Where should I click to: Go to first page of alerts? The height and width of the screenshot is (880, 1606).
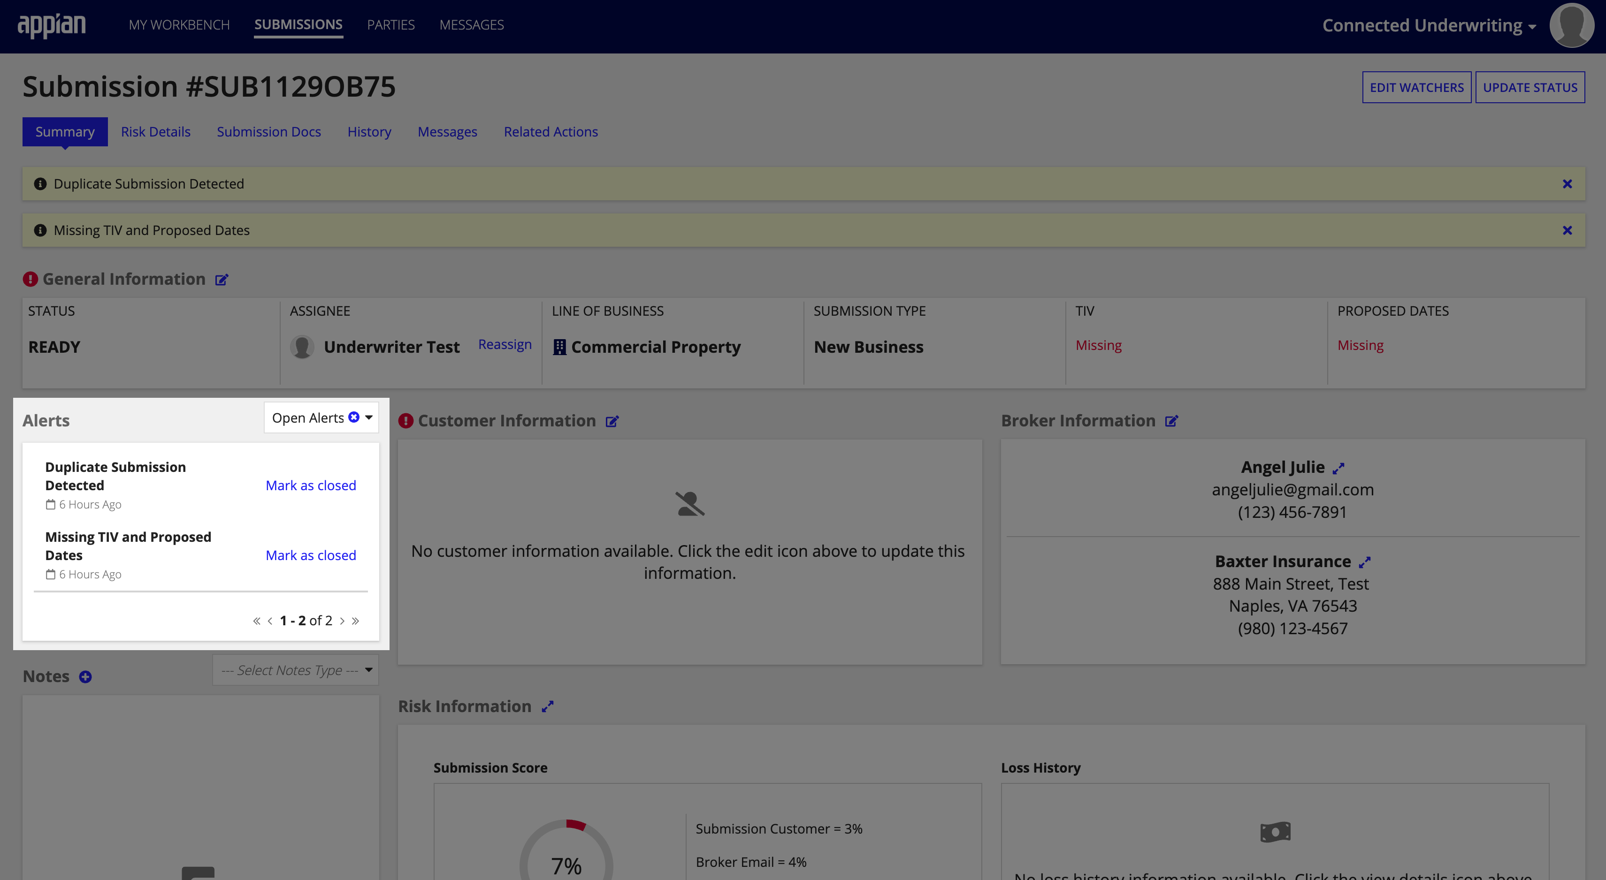(256, 621)
